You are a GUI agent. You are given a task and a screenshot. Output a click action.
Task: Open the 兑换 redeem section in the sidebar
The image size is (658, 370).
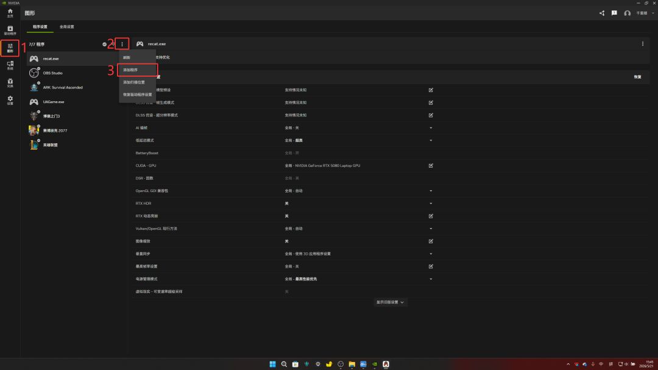[10, 83]
